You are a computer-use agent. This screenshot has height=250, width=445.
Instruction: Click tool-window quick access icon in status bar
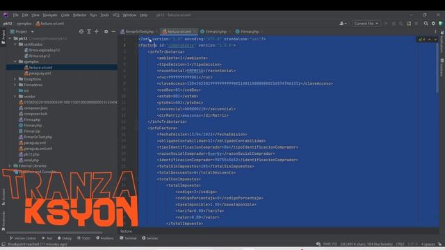click(3, 244)
